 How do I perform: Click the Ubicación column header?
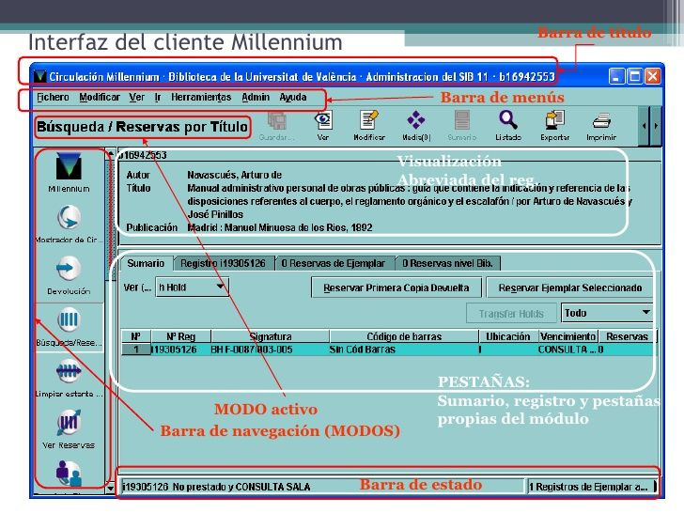tap(507, 336)
